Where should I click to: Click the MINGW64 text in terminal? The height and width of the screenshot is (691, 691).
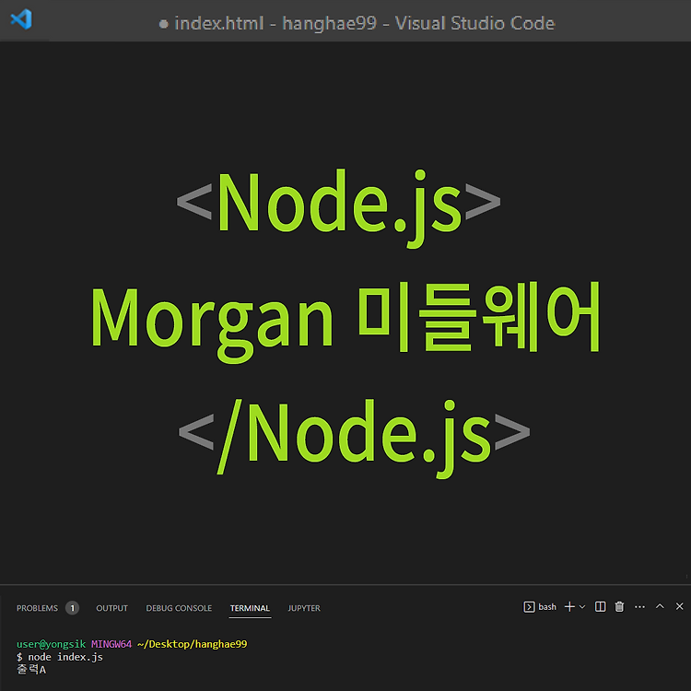click(x=111, y=644)
